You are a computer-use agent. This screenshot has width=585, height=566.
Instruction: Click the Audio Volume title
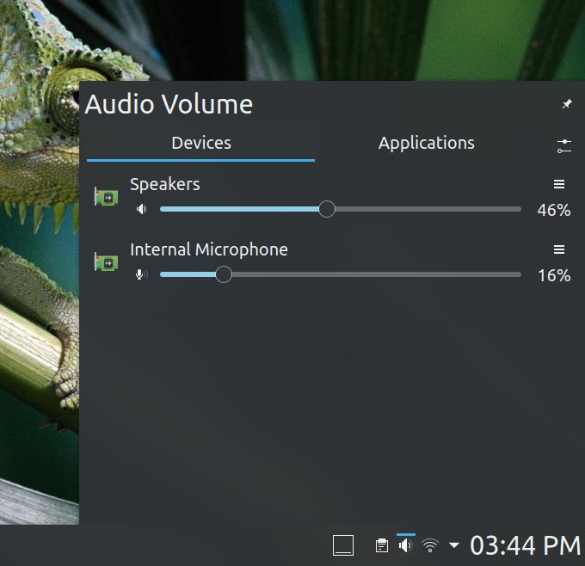click(x=169, y=104)
